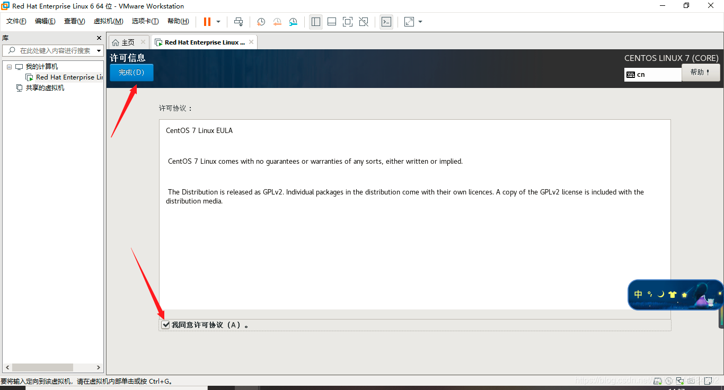Click the network adapter status icon
Viewport: 724px width, 390px height.
(x=679, y=380)
